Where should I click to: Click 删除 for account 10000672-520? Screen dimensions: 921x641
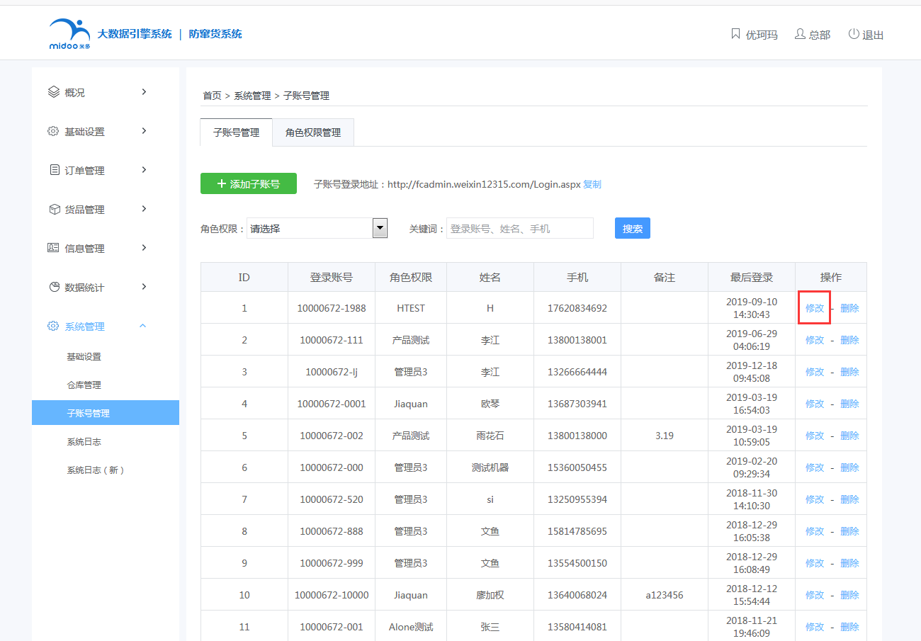click(849, 499)
